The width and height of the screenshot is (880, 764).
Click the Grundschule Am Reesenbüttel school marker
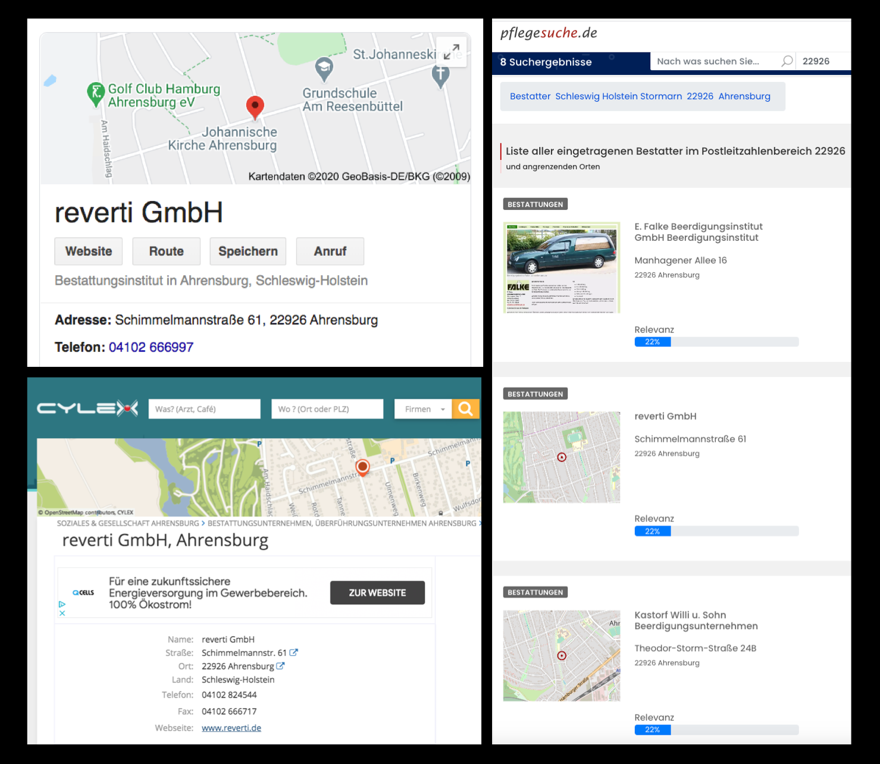click(x=324, y=70)
